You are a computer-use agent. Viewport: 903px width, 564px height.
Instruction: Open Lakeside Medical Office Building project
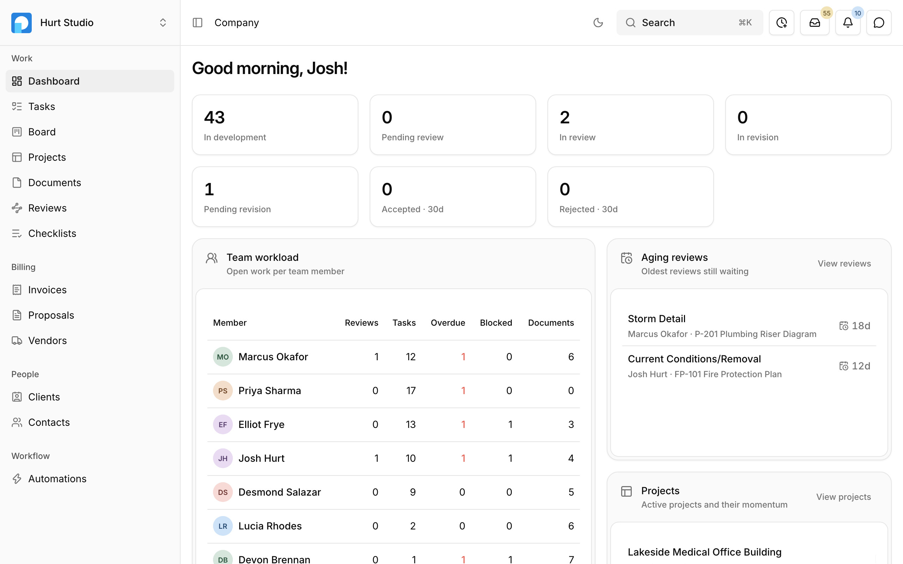pyautogui.click(x=704, y=552)
